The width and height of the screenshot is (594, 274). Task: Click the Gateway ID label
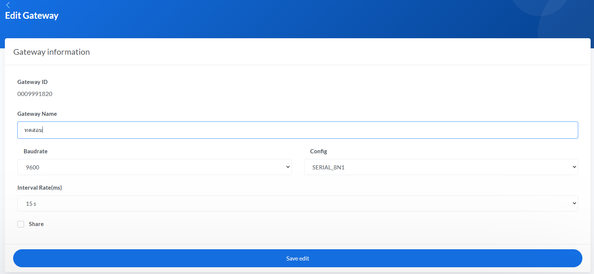click(x=32, y=82)
